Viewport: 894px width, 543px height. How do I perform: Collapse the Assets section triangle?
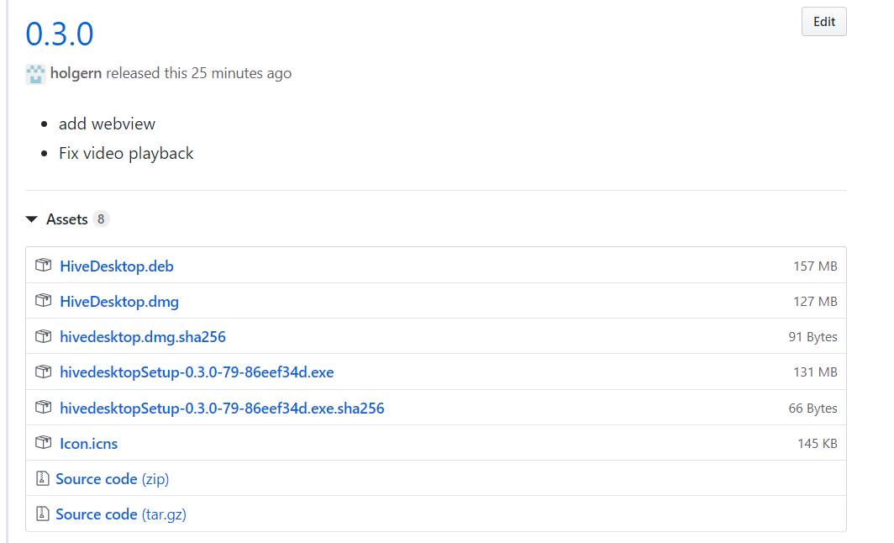click(x=32, y=219)
